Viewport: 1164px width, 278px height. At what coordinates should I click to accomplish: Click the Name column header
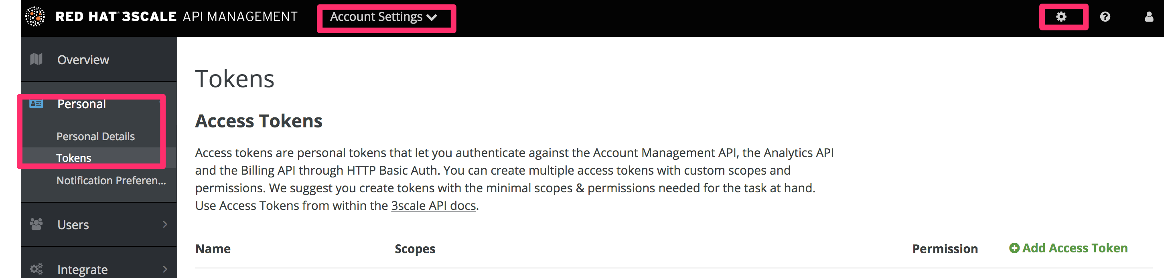(213, 249)
